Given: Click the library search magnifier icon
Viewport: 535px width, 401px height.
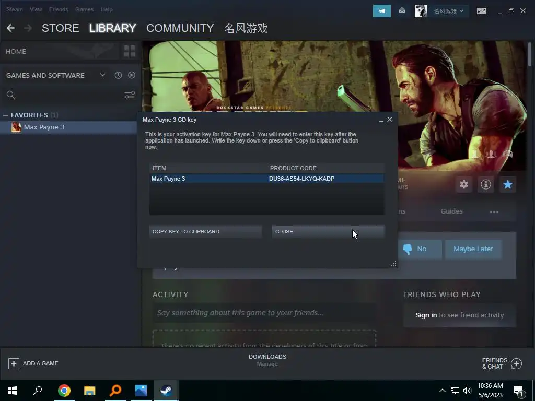Looking at the screenshot, I should pos(11,95).
